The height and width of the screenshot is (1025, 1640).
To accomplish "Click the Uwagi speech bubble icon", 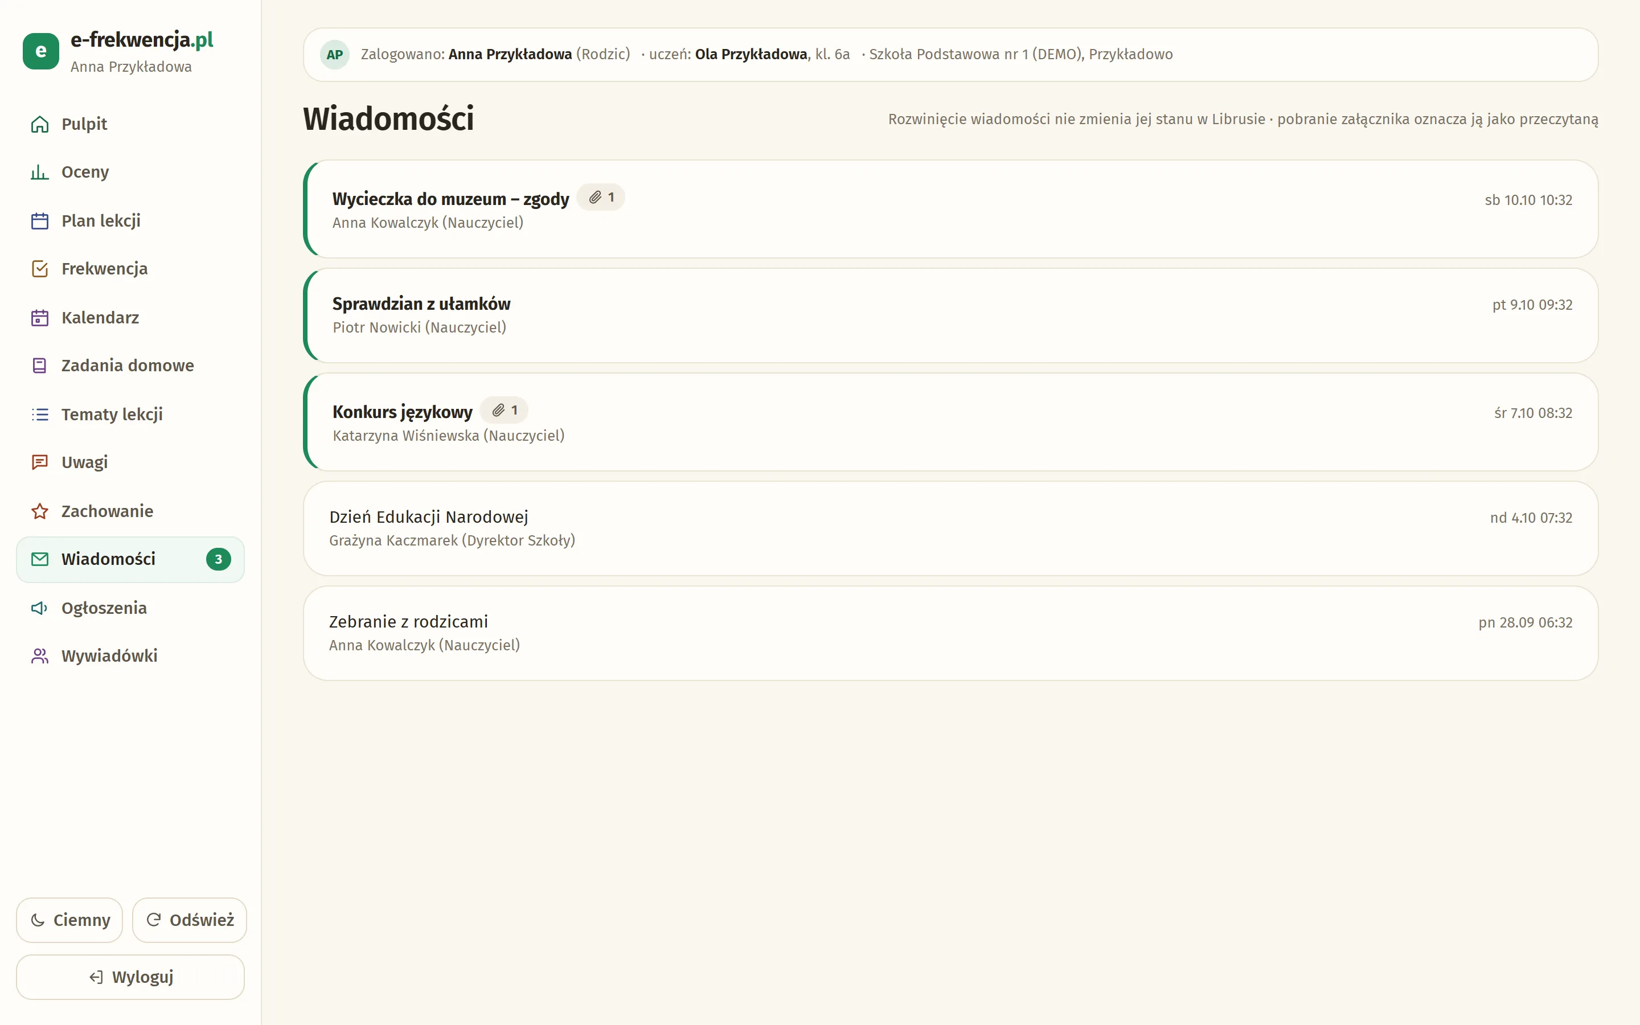I will [40, 462].
